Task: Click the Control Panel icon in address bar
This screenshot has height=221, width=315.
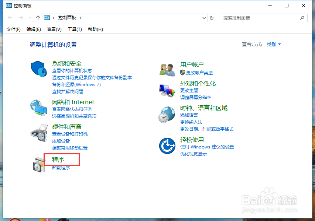Action: click(x=47, y=18)
